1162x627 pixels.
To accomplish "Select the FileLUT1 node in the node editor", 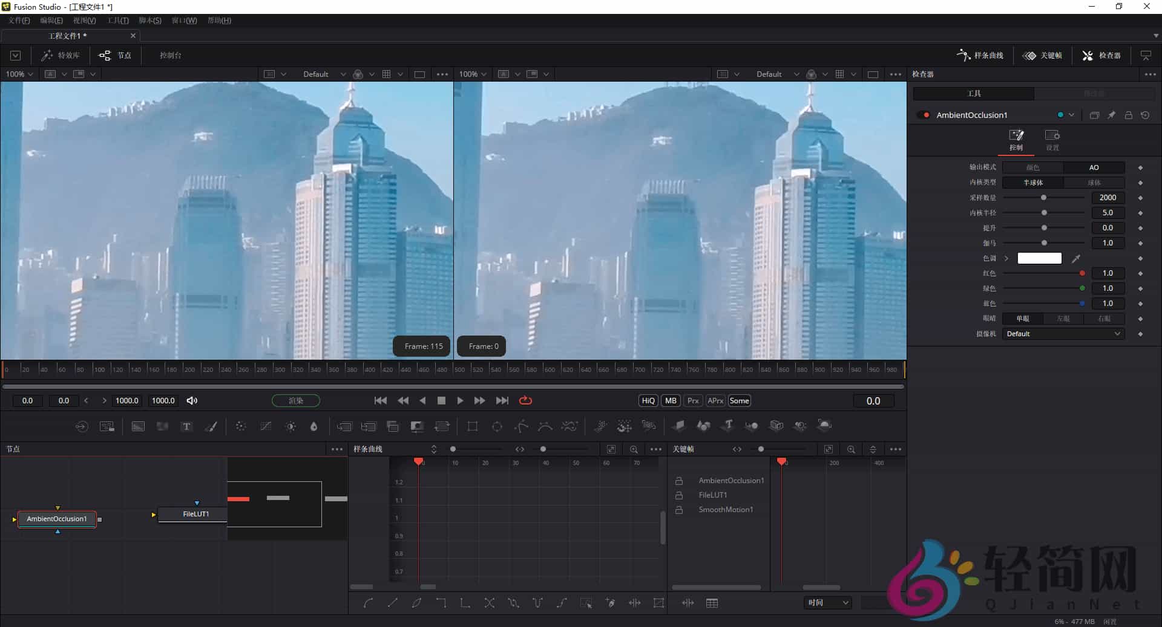I will tap(195, 514).
